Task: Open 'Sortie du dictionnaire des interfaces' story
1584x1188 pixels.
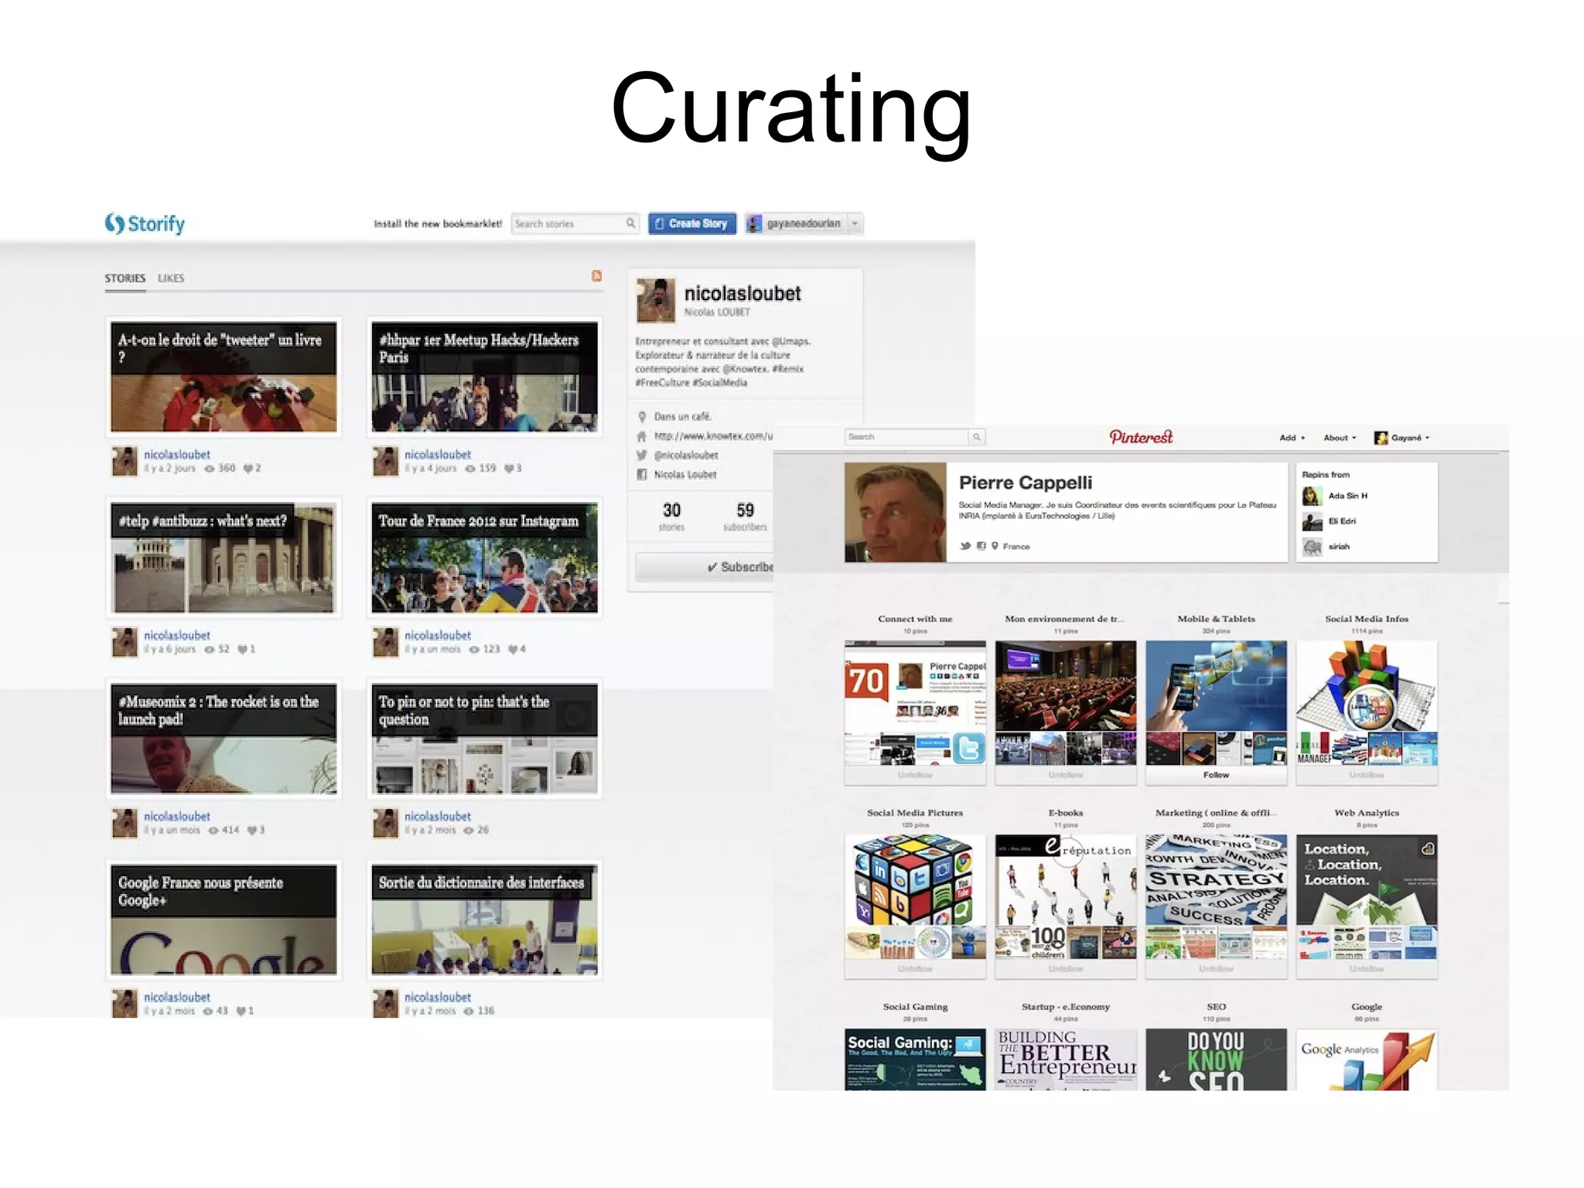Action: (484, 920)
